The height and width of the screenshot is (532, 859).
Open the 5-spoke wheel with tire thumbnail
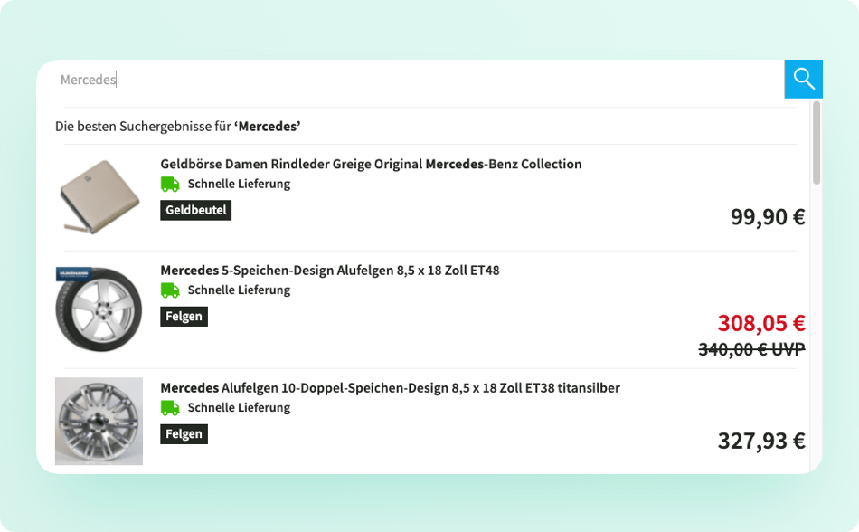(x=99, y=309)
